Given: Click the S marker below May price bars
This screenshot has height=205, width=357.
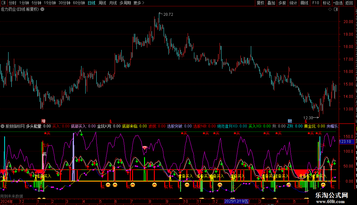Looking at the screenshot, I should pyautogui.click(x=111, y=121).
